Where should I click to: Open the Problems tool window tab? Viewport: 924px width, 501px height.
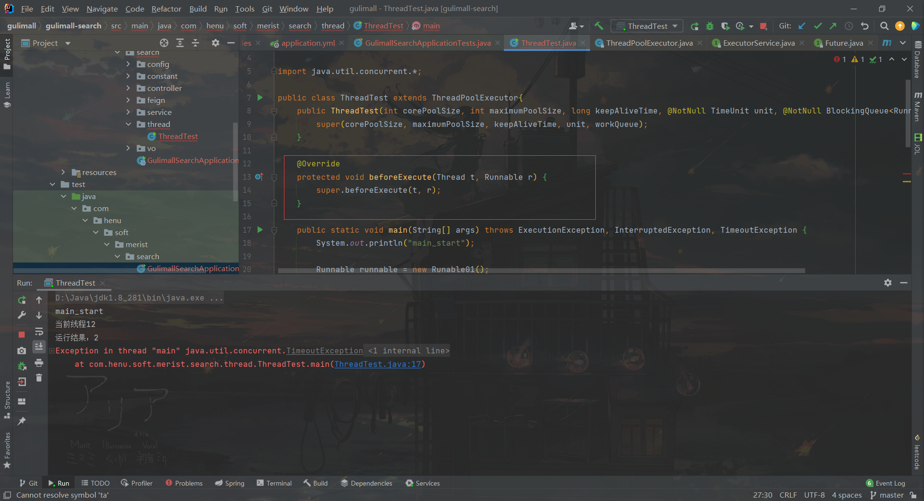[184, 483]
